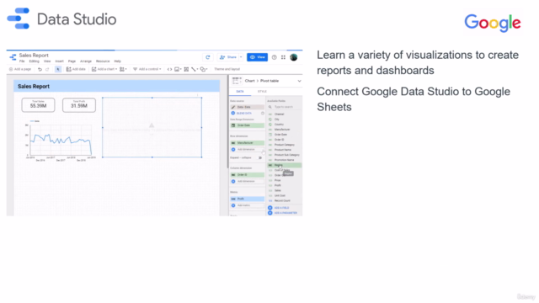This screenshot has height=303, width=539.
Task: Open the Page menu
Action: (72, 61)
